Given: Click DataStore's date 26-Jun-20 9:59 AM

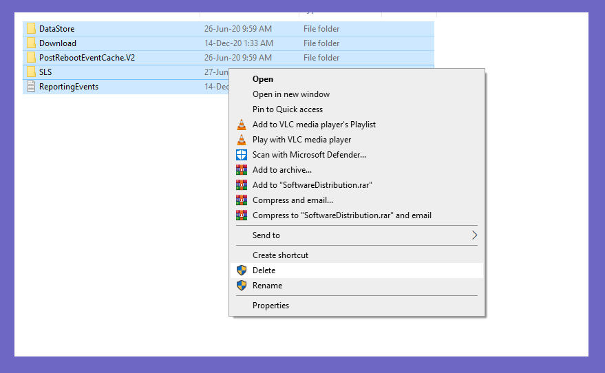Looking at the screenshot, I should tap(237, 28).
